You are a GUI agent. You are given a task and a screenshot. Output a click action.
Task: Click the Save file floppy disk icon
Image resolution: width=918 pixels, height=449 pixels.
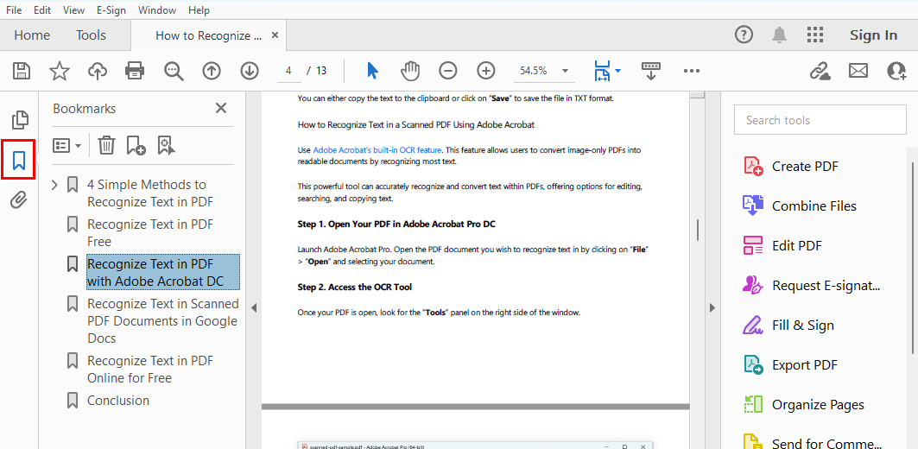click(22, 71)
